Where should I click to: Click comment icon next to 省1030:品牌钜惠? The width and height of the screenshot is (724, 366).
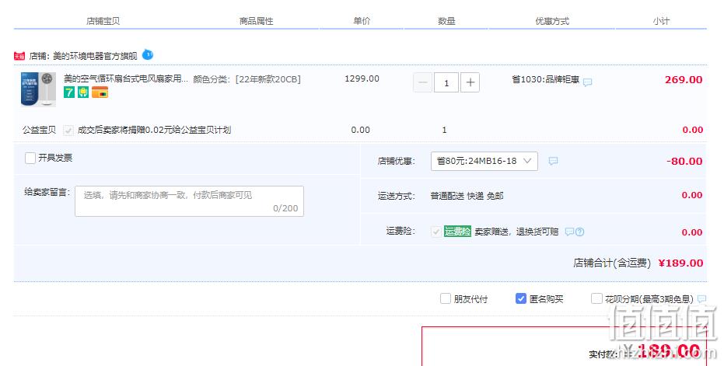point(587,82)
